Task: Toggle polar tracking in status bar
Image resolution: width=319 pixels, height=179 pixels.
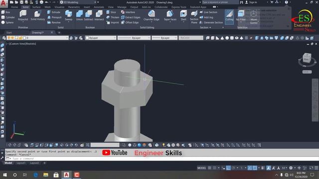Action: tap(233, 168)
